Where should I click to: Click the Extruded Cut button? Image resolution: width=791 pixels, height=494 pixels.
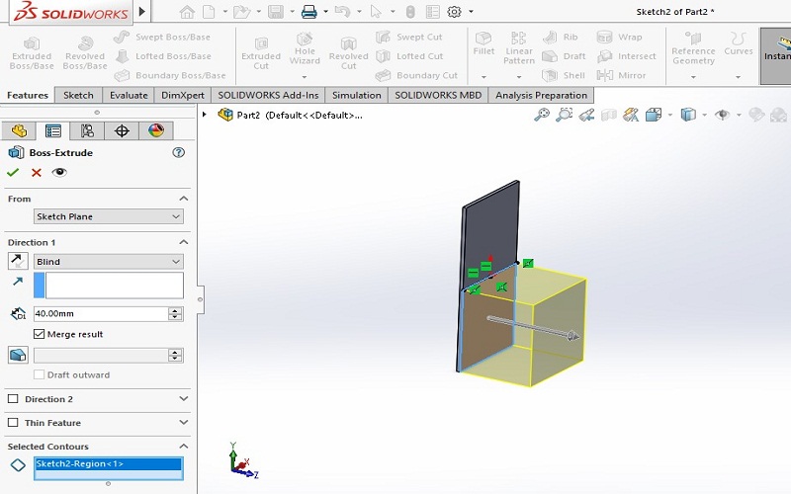point(261,53)
